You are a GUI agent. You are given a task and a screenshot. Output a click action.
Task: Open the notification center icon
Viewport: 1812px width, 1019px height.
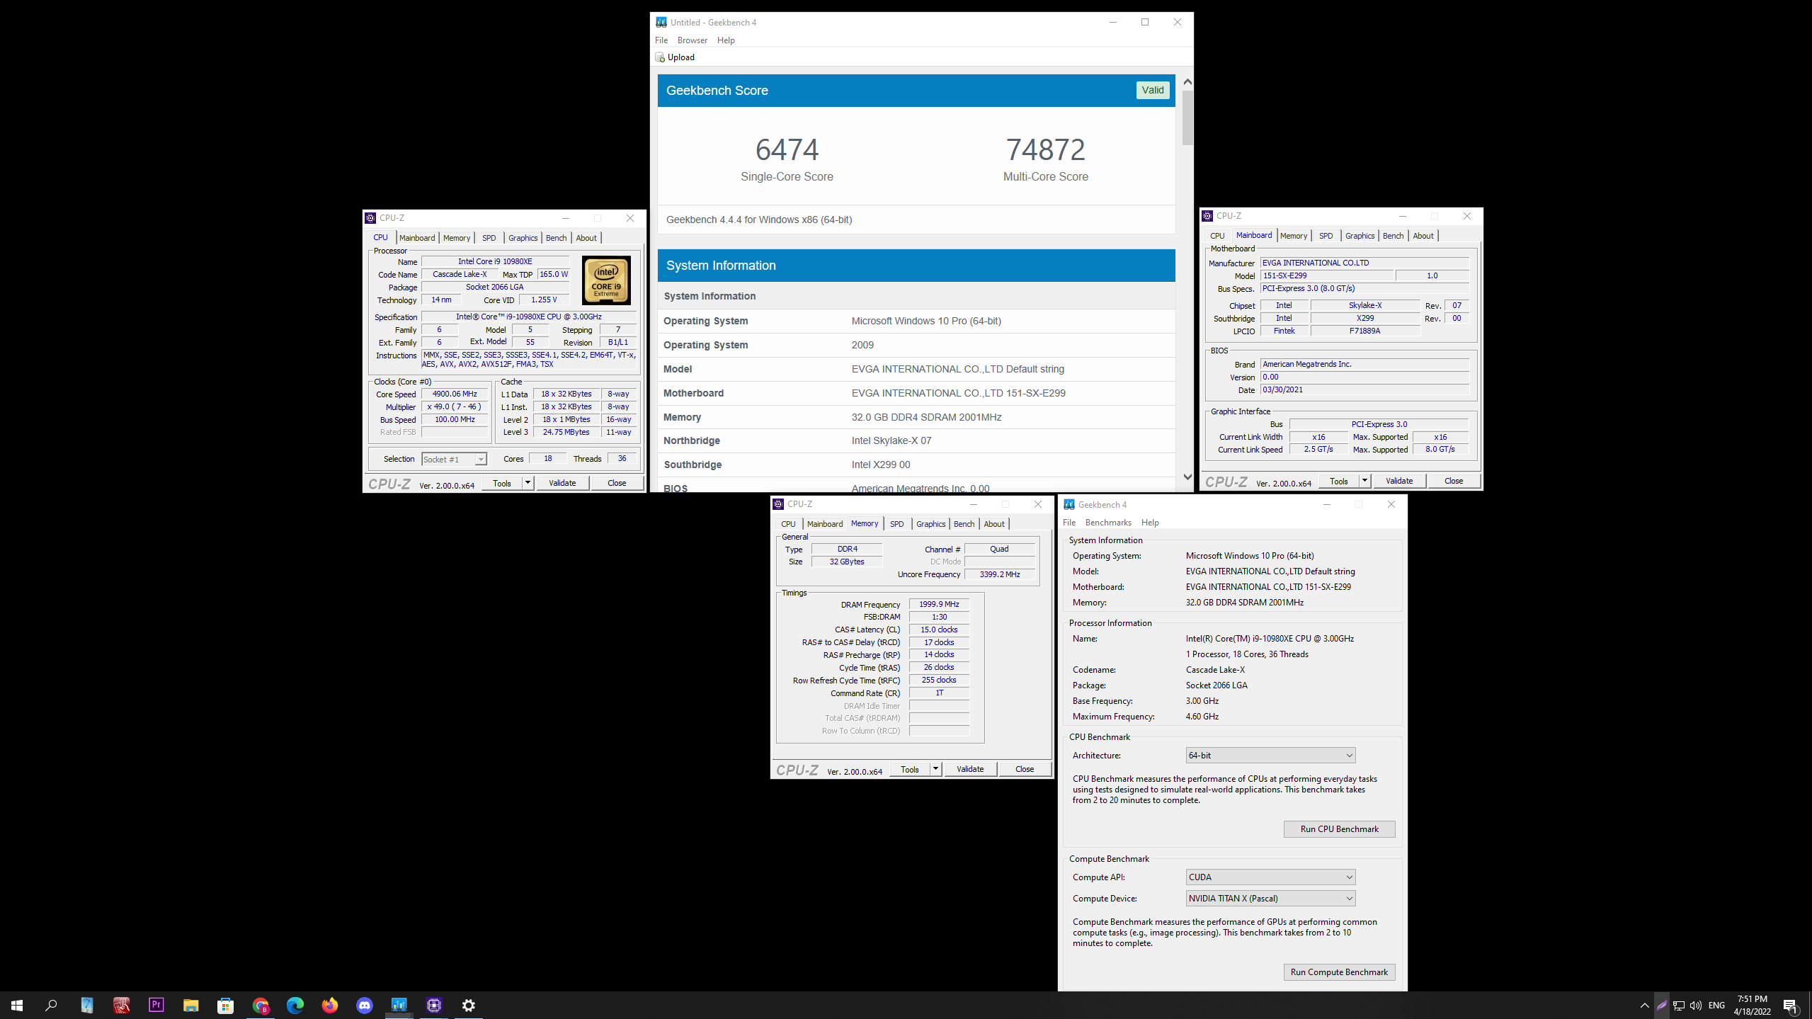(x=1791, y=1005)
